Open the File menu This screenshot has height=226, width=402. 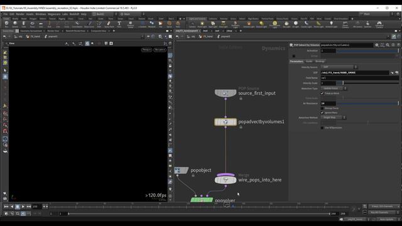[6, 14]
